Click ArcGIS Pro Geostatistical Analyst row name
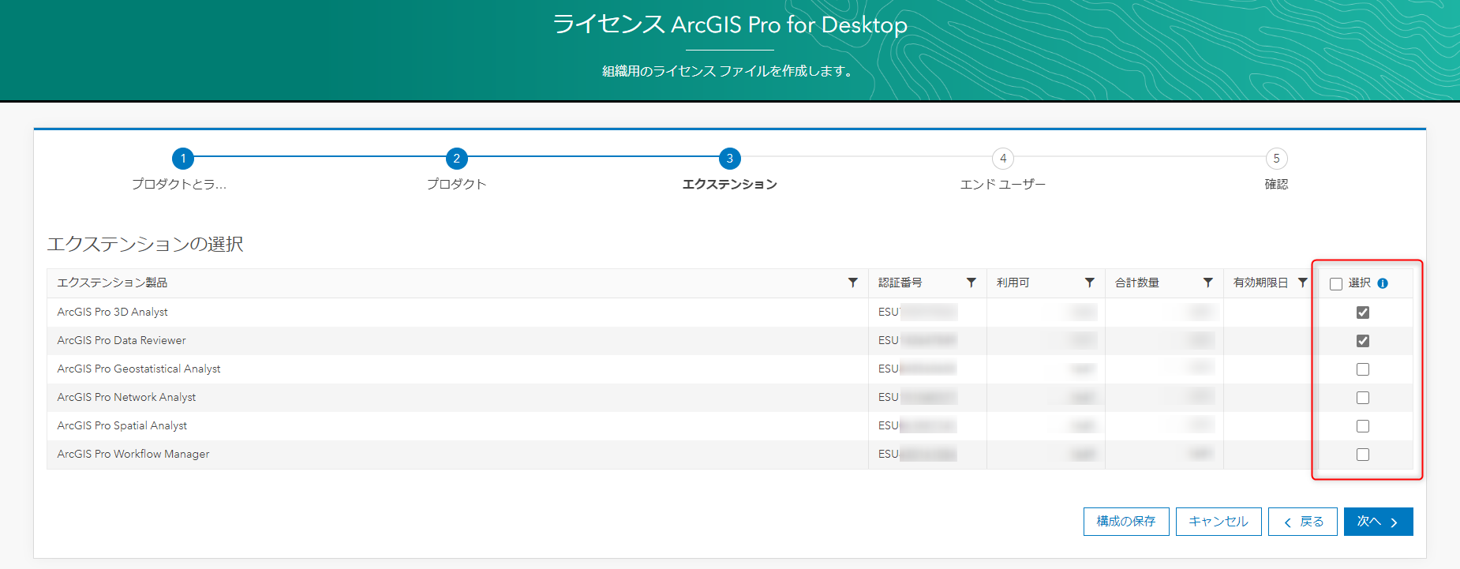Image resolution: width=1460 pixels, height=569 pixels. (139, 369)
